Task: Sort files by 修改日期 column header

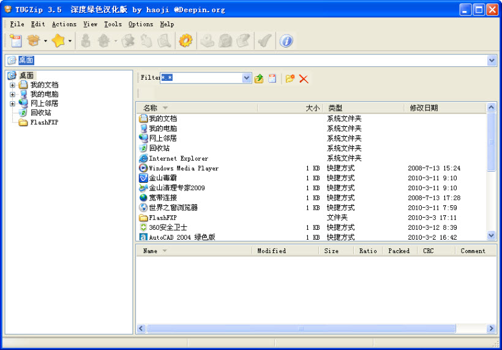Action: [x=424, y=108]
